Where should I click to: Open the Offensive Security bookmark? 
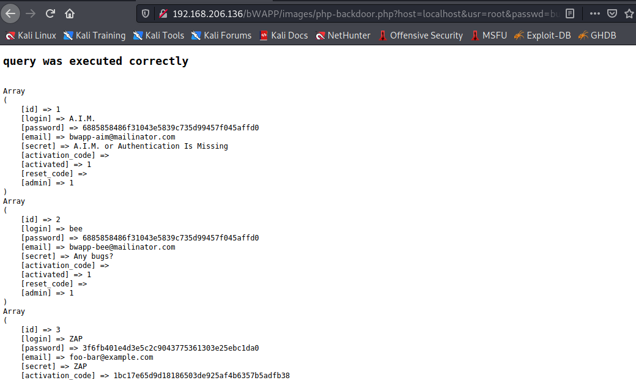click(421, 35)
